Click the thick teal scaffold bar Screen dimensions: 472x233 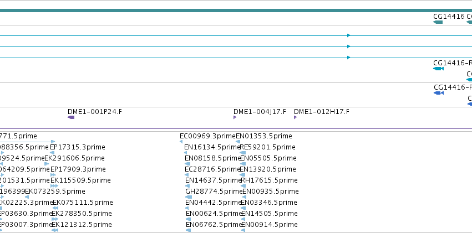[x=236, y=11]
